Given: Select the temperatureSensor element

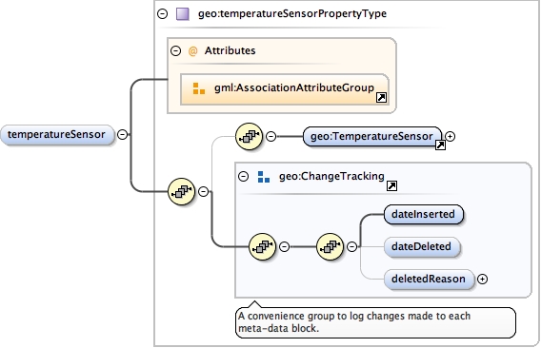Looking at the screenshot, I should (57, 134).
